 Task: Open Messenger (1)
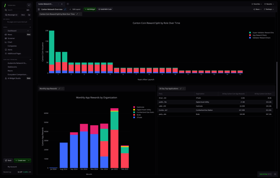[11, 15]
